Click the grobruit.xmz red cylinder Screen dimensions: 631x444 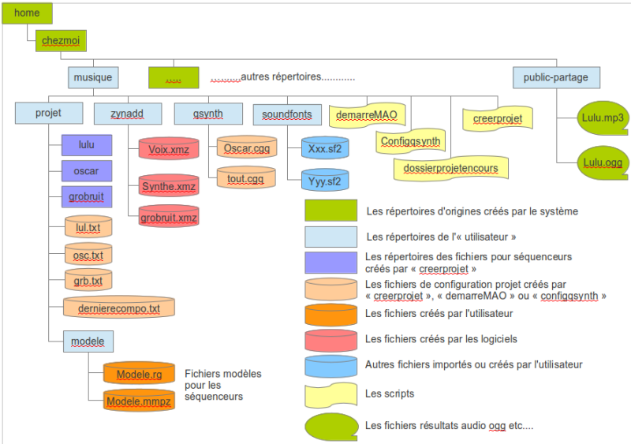click(169, 216)
